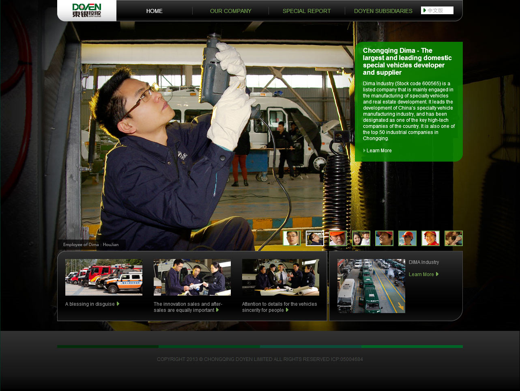Select thumbnail of worker in orange helmet against sky
Screen dimensions: 520x391
click(x=407, y=238)
